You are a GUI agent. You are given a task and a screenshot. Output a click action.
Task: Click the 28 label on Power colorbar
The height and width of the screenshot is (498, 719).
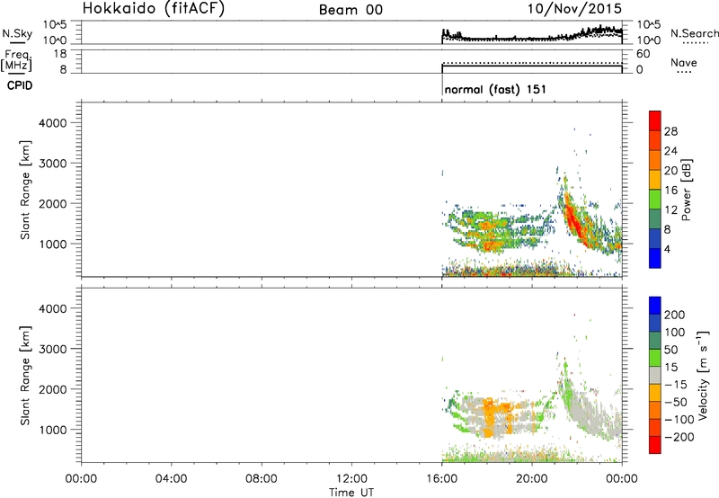pyautogui.click(x=670, y=131)
